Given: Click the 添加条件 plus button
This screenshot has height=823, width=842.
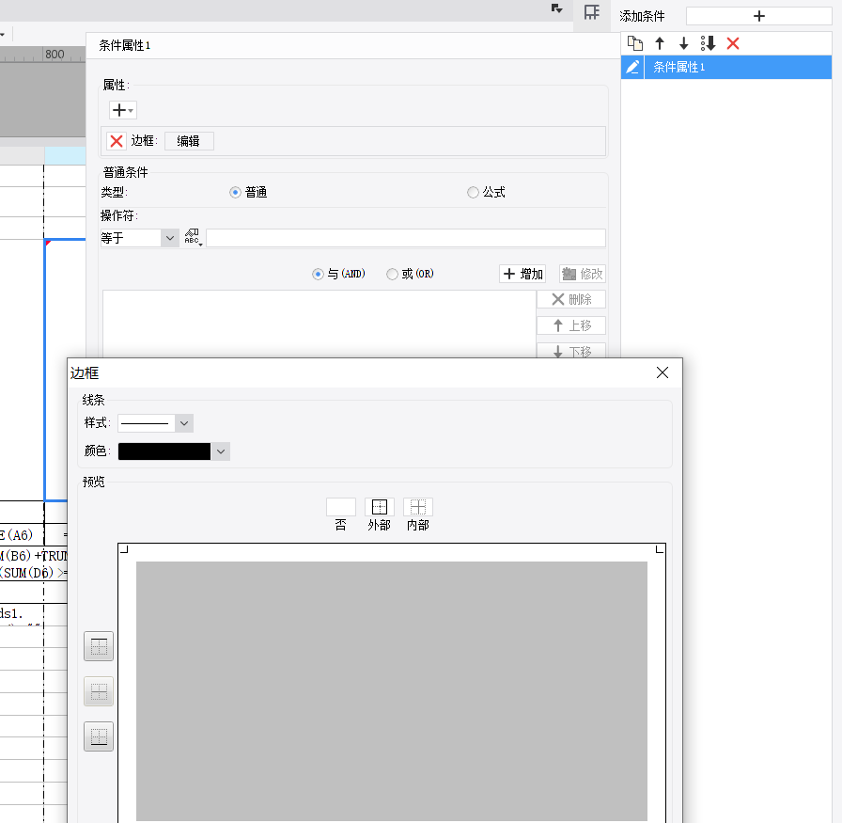Looking at the screenshot, I should 758,16.
